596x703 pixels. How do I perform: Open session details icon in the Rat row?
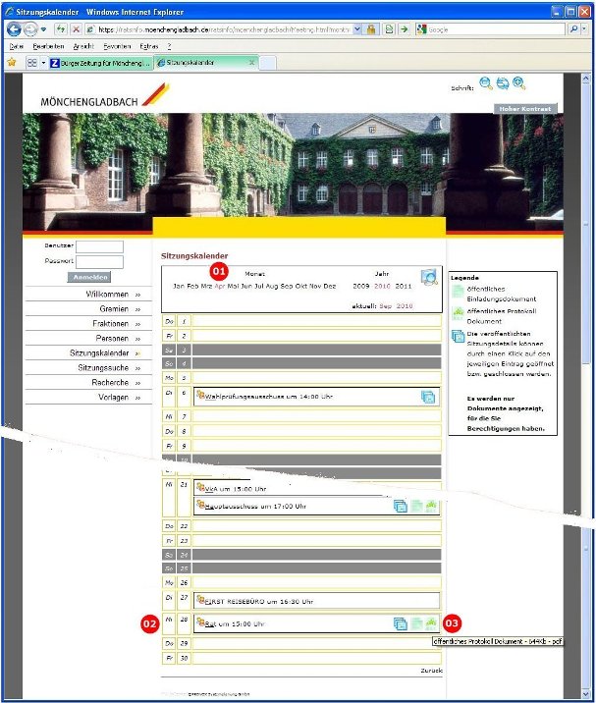click(400, 623)
